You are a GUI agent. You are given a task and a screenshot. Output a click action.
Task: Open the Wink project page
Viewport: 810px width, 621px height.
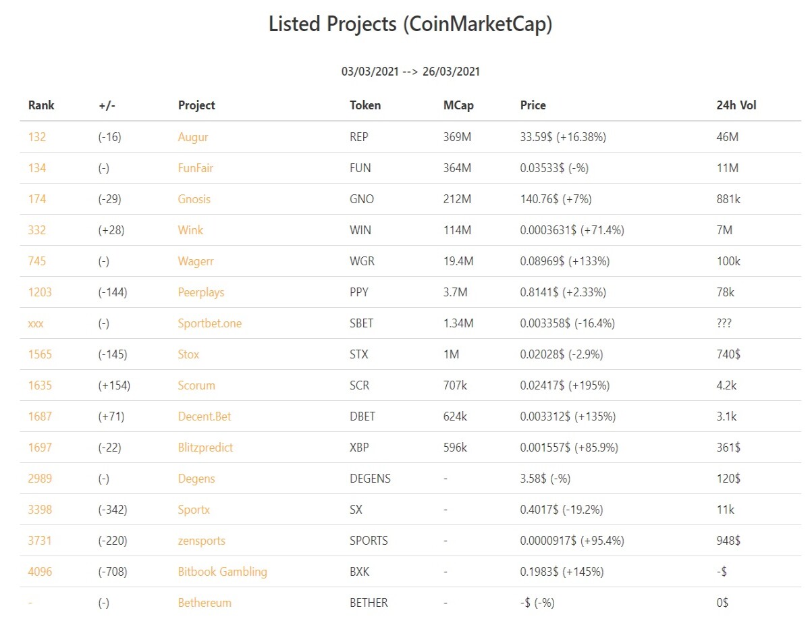click(190, 230)
